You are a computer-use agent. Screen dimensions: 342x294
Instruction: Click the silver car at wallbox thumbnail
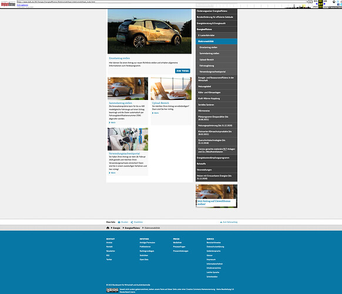coord(128,88)
